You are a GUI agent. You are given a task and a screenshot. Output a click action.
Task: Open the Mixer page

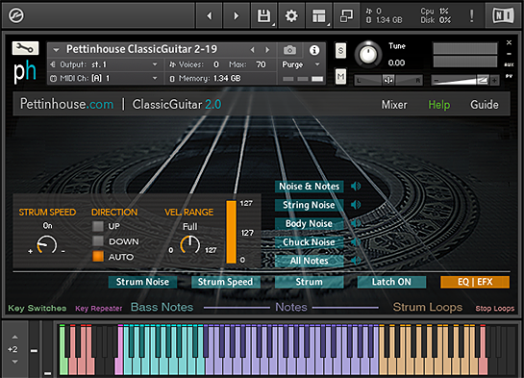pos(394,105)
